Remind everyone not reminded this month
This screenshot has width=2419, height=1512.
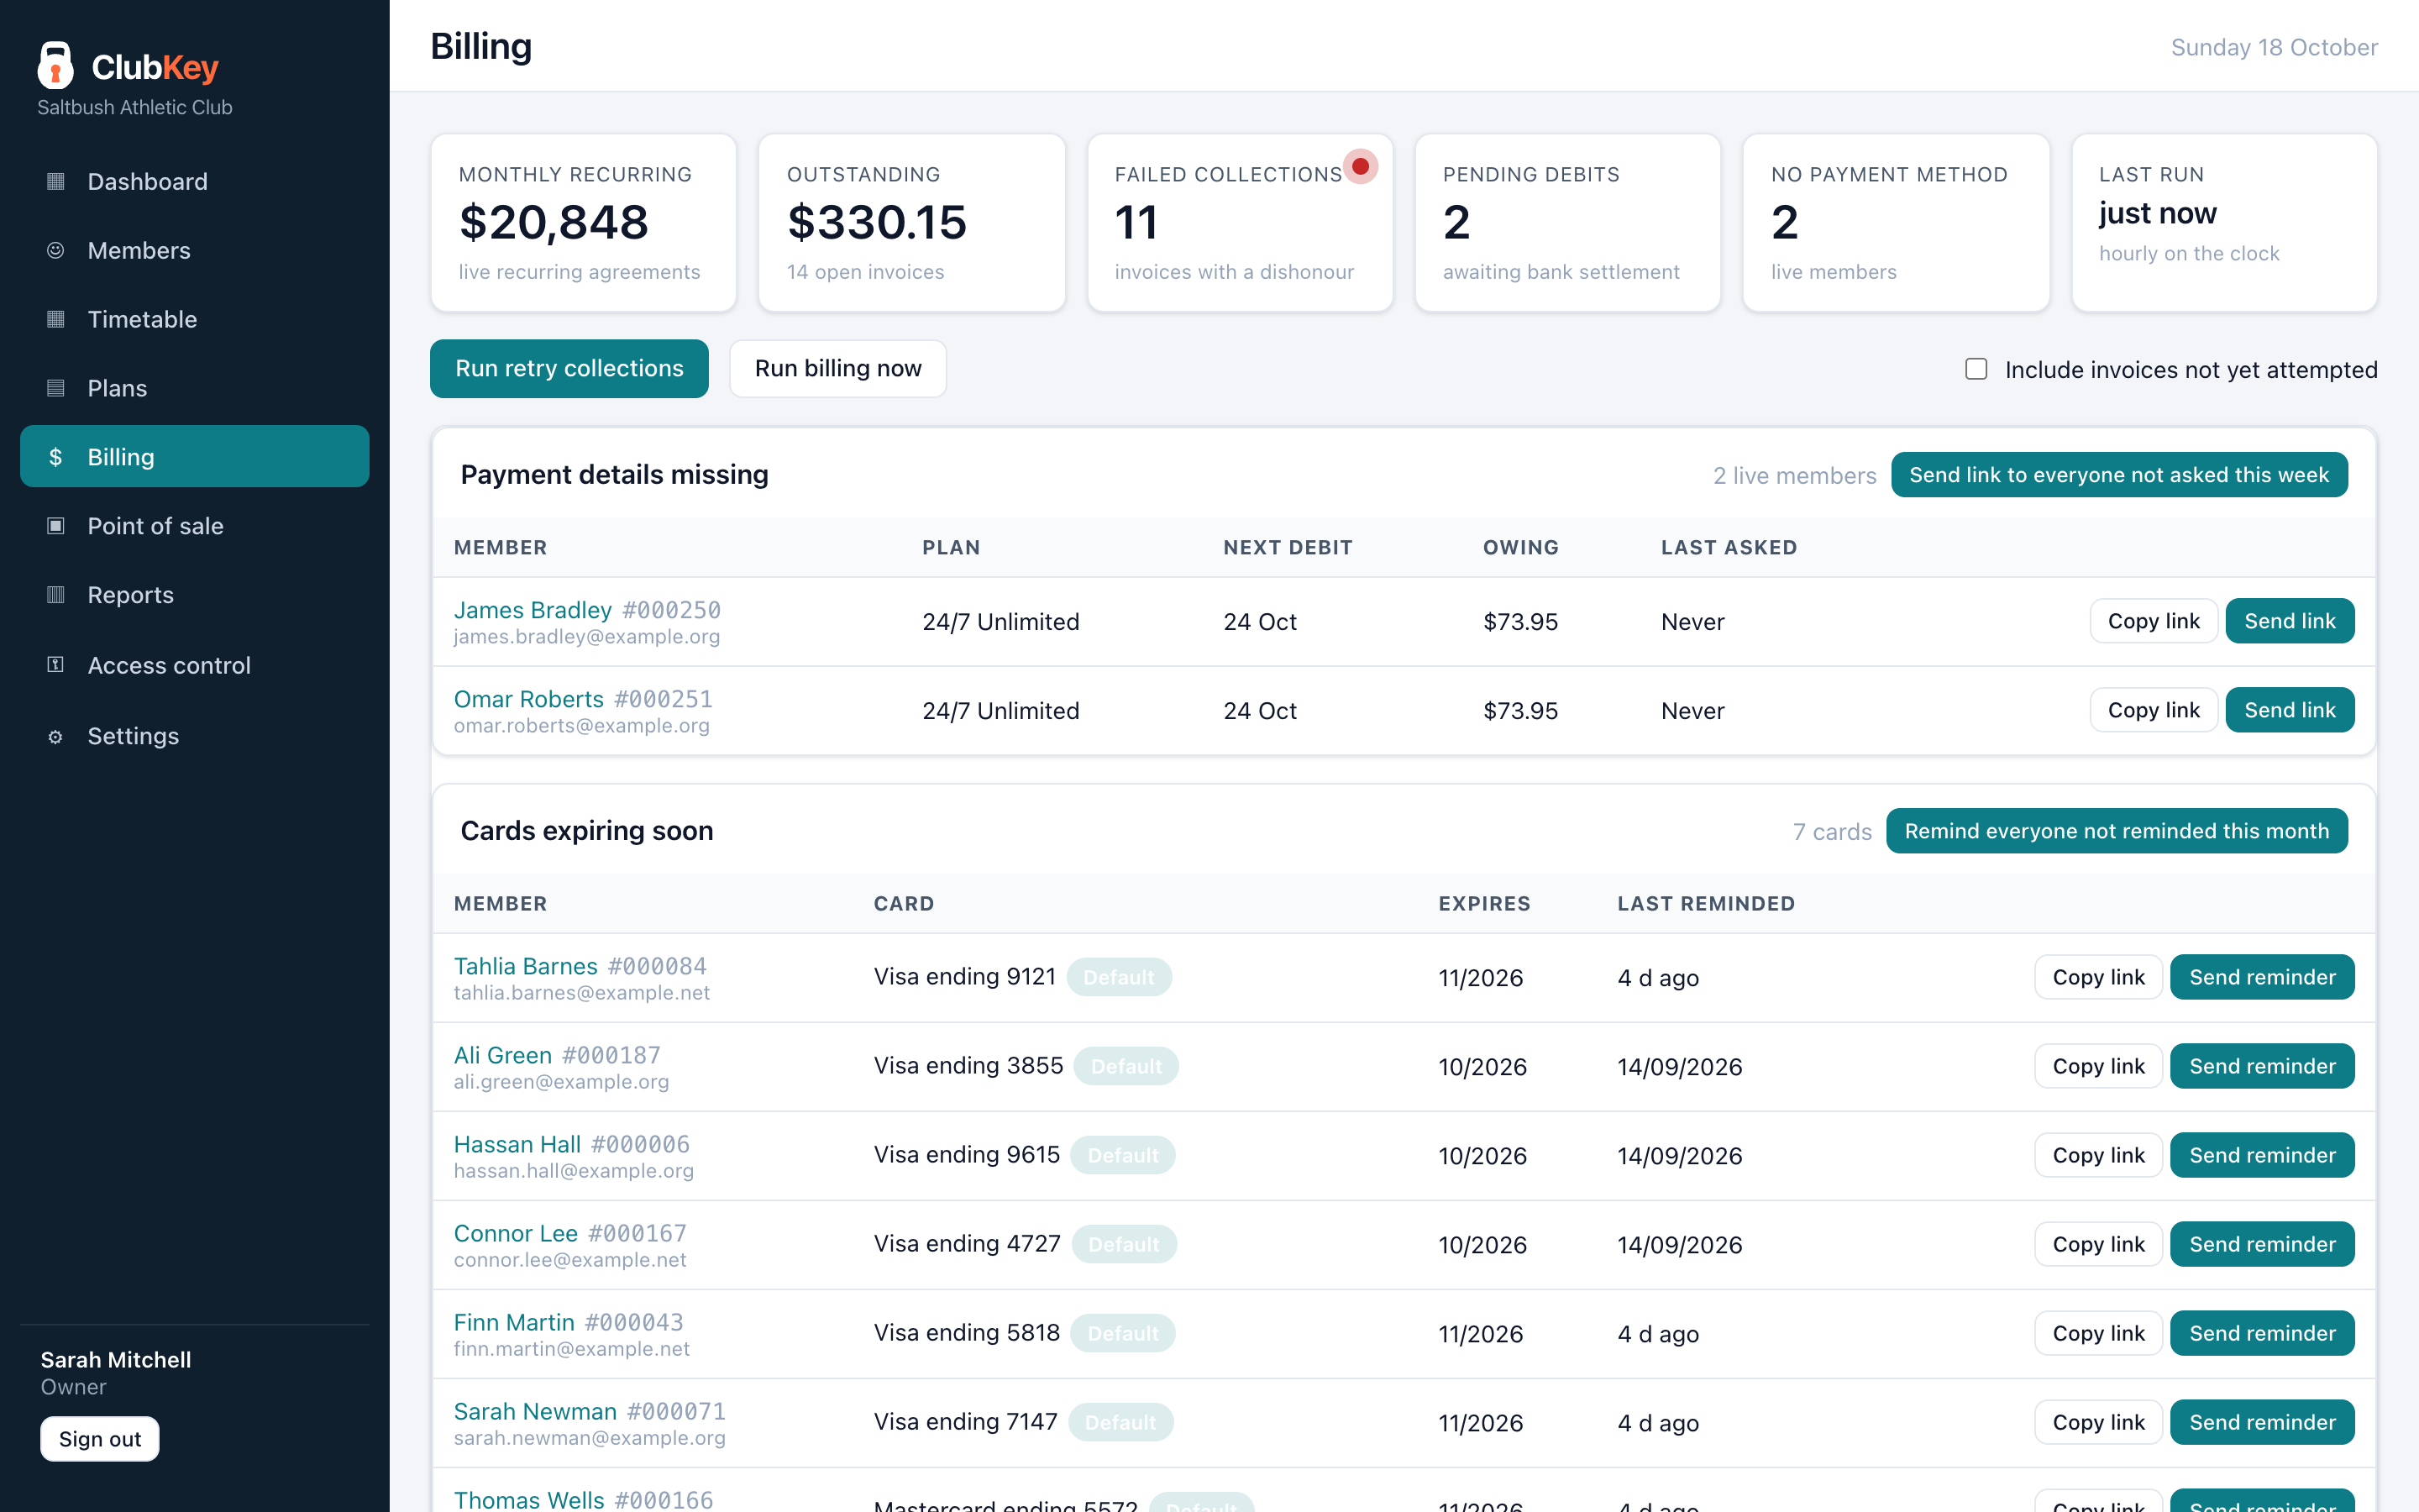click(2116, 831)
